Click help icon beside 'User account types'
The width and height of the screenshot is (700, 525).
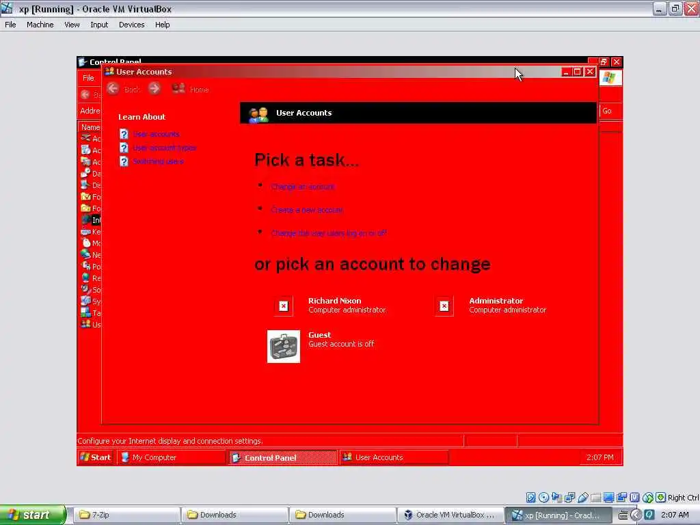(x=124, y=148)
